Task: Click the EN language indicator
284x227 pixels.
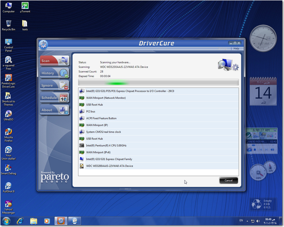Action: [x=241, y=221]
